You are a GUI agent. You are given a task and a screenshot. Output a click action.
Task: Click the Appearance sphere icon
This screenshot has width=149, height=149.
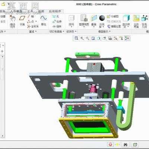[102, 18]
